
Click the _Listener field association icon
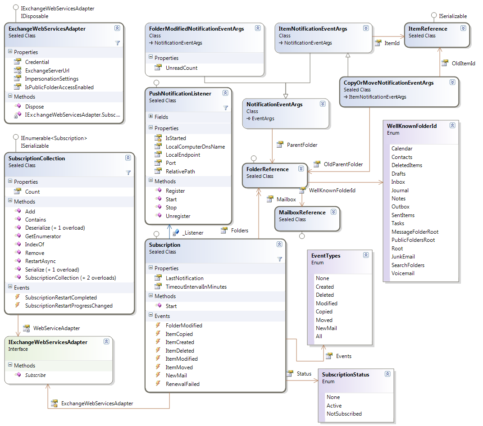tap(176, 232)
